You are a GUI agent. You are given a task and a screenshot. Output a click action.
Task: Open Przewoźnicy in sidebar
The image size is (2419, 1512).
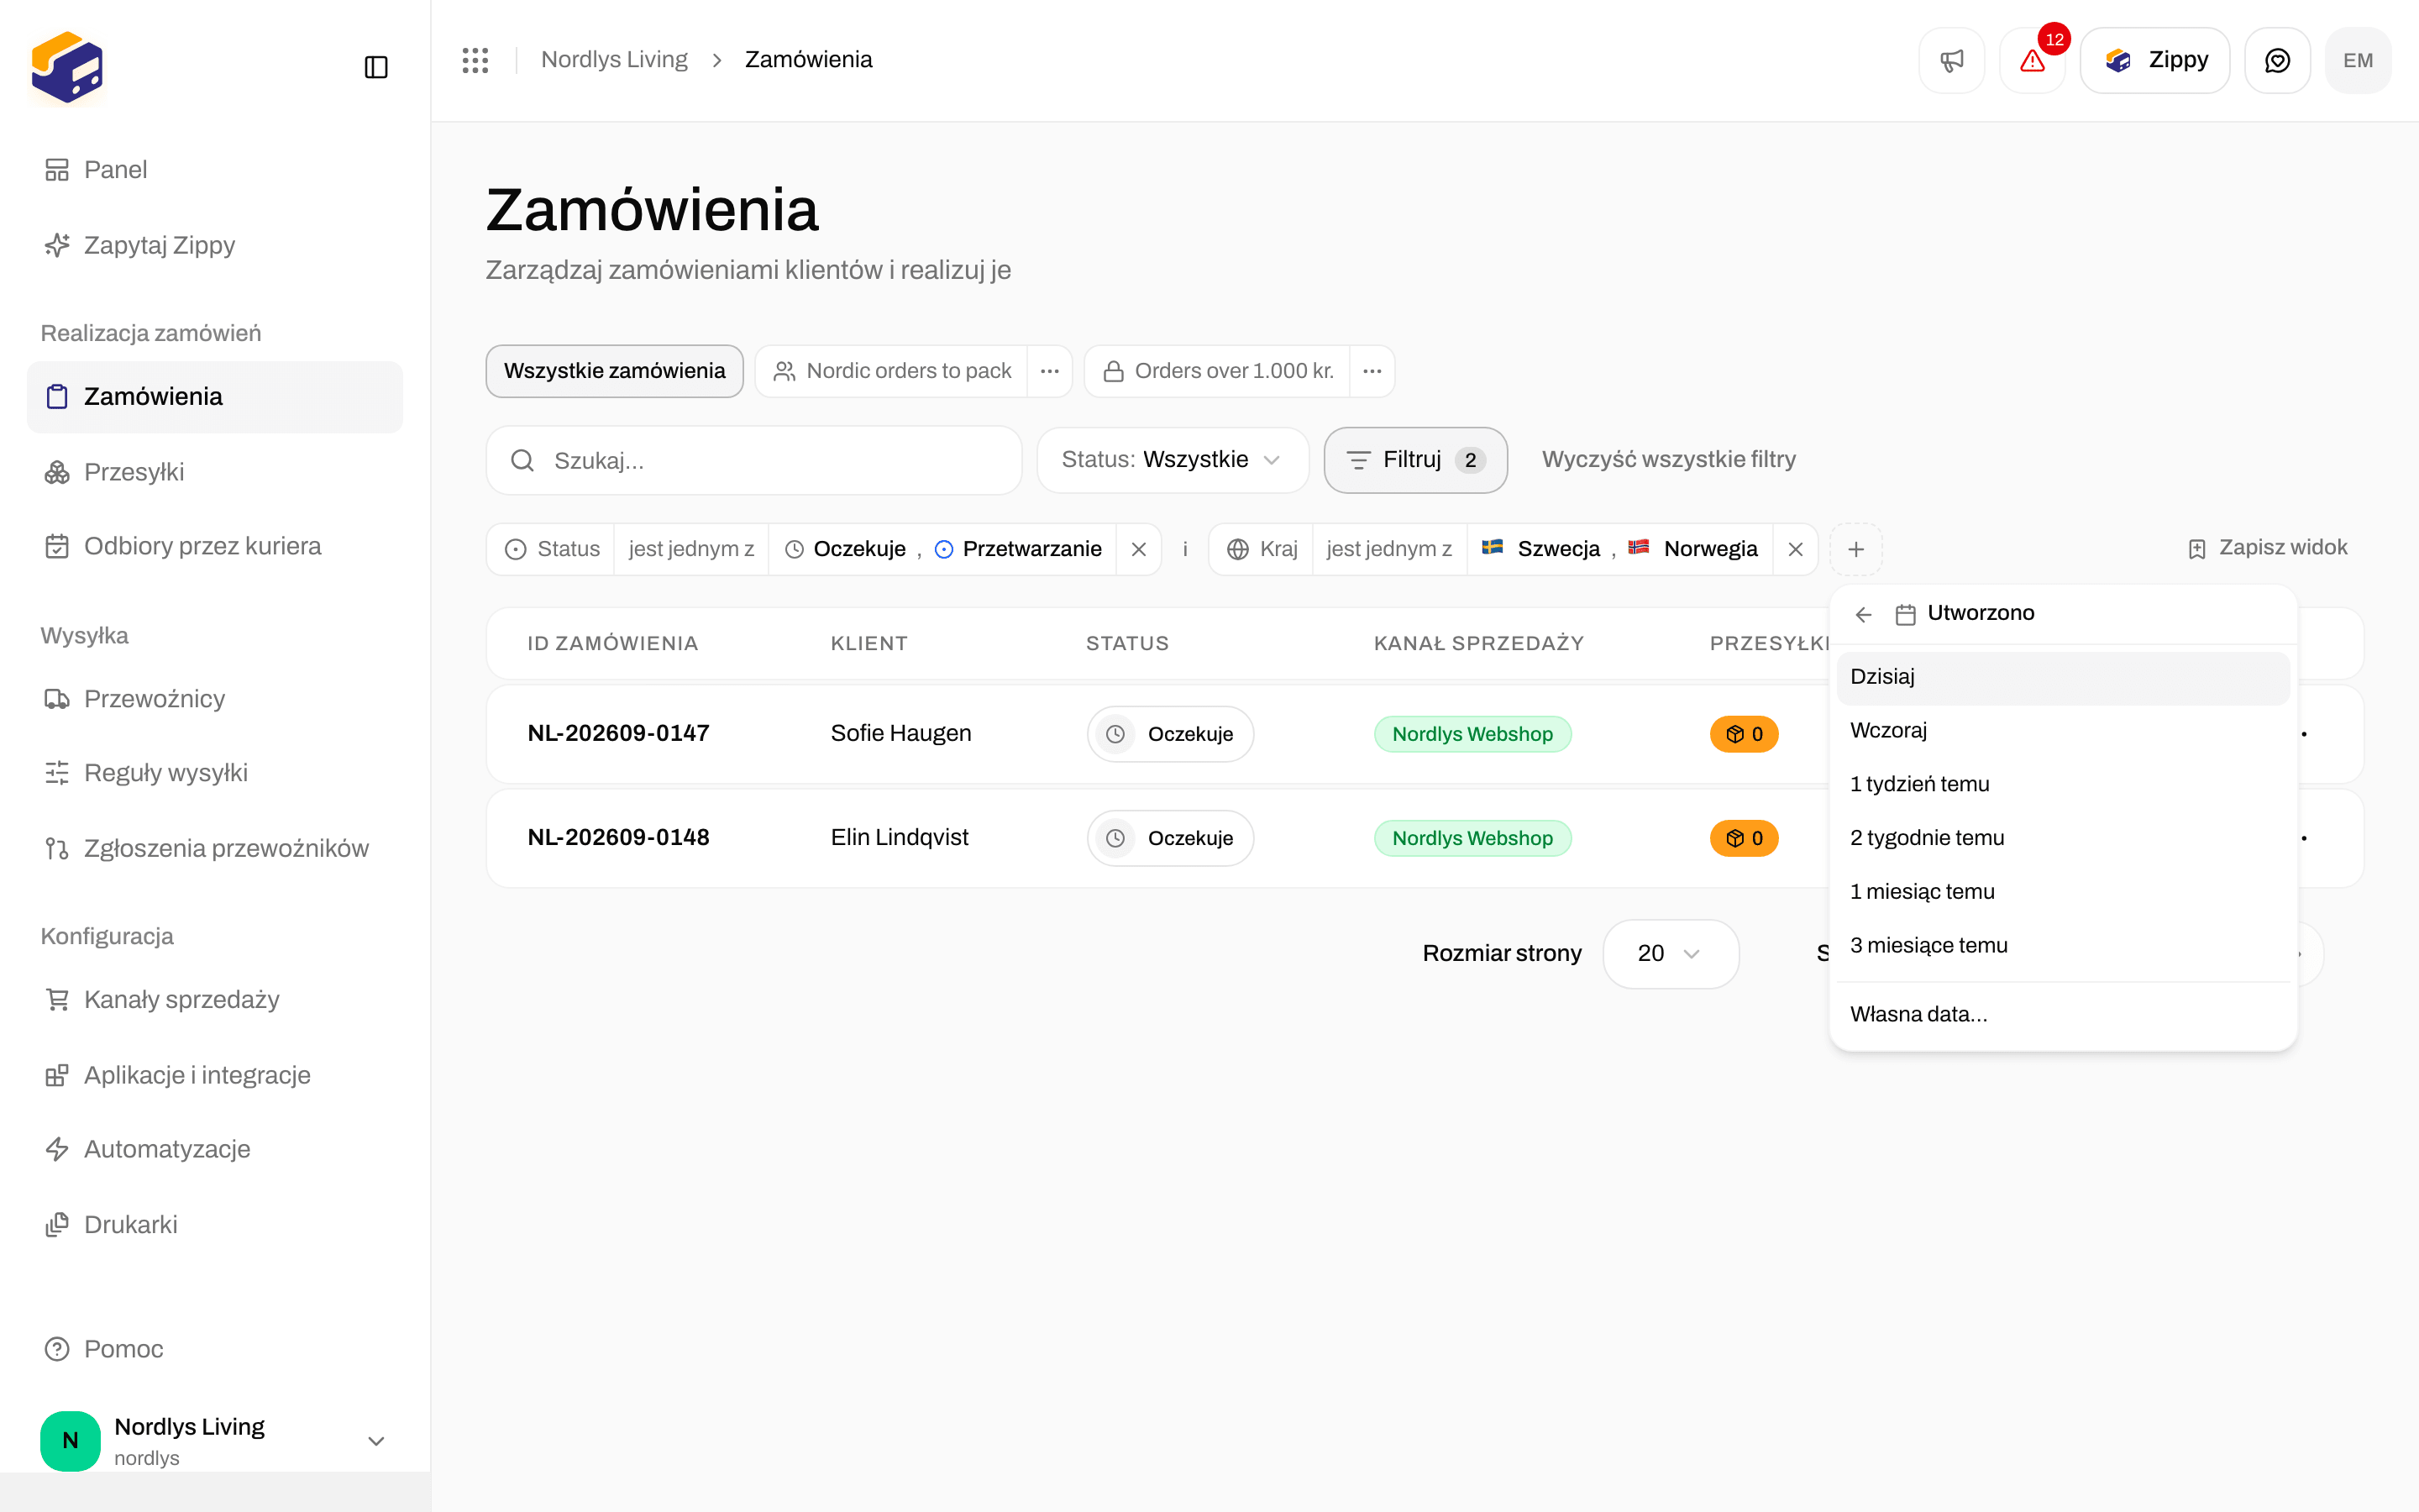pos(214,699)
